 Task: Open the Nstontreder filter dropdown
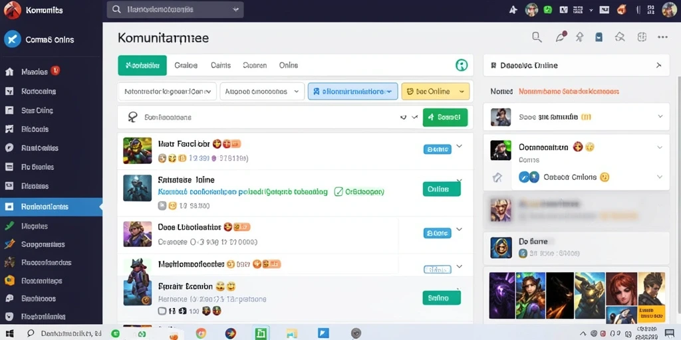tap(167, 92)
